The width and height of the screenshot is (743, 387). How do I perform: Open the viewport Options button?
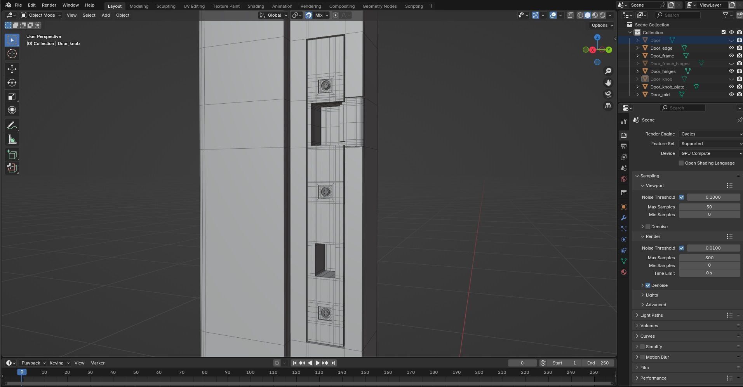(x=602, y=25)
